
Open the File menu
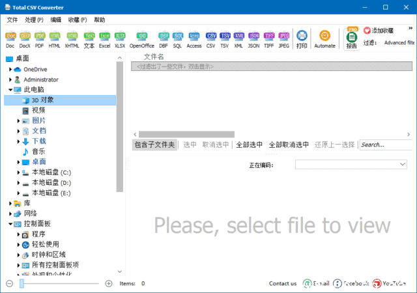pyautogui.click(x=12, y=20)
